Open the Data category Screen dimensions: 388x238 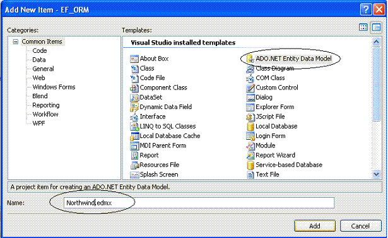point(39,60)
